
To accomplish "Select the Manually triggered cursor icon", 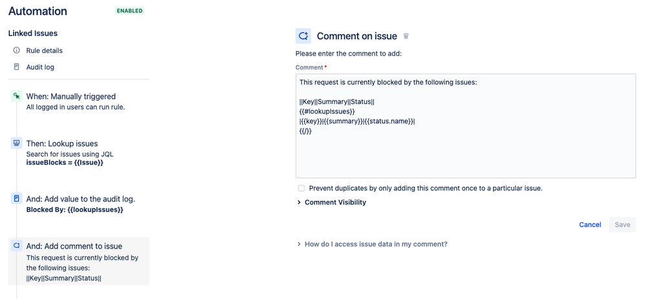I will [16, 96].
